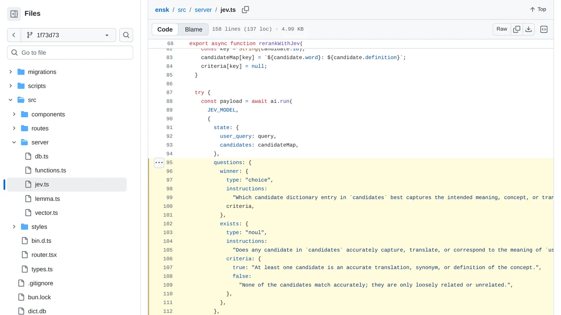Open vector.ts file
Viewport: 561px width, 315px height.
[46, 213]
